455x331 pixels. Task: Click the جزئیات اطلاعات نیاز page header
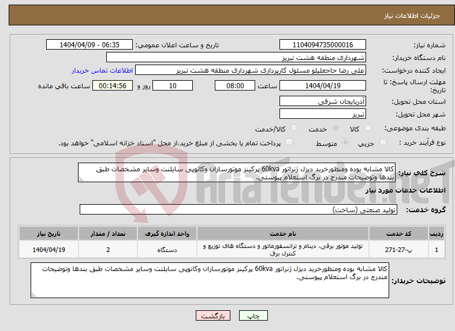pos(412,16)
